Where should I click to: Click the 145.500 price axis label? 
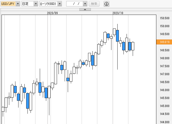165,98
